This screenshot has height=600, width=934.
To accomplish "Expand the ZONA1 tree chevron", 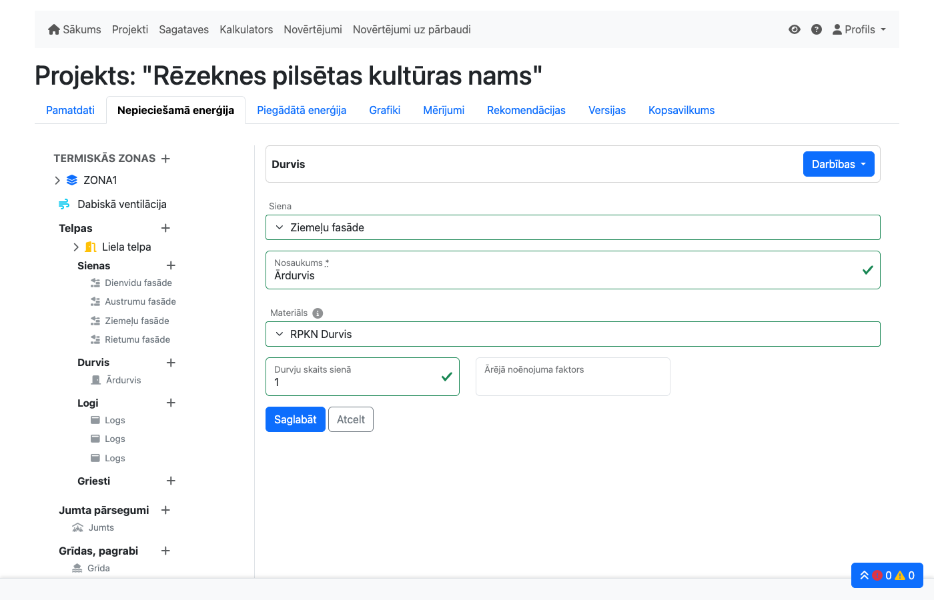I will point(57,180).
